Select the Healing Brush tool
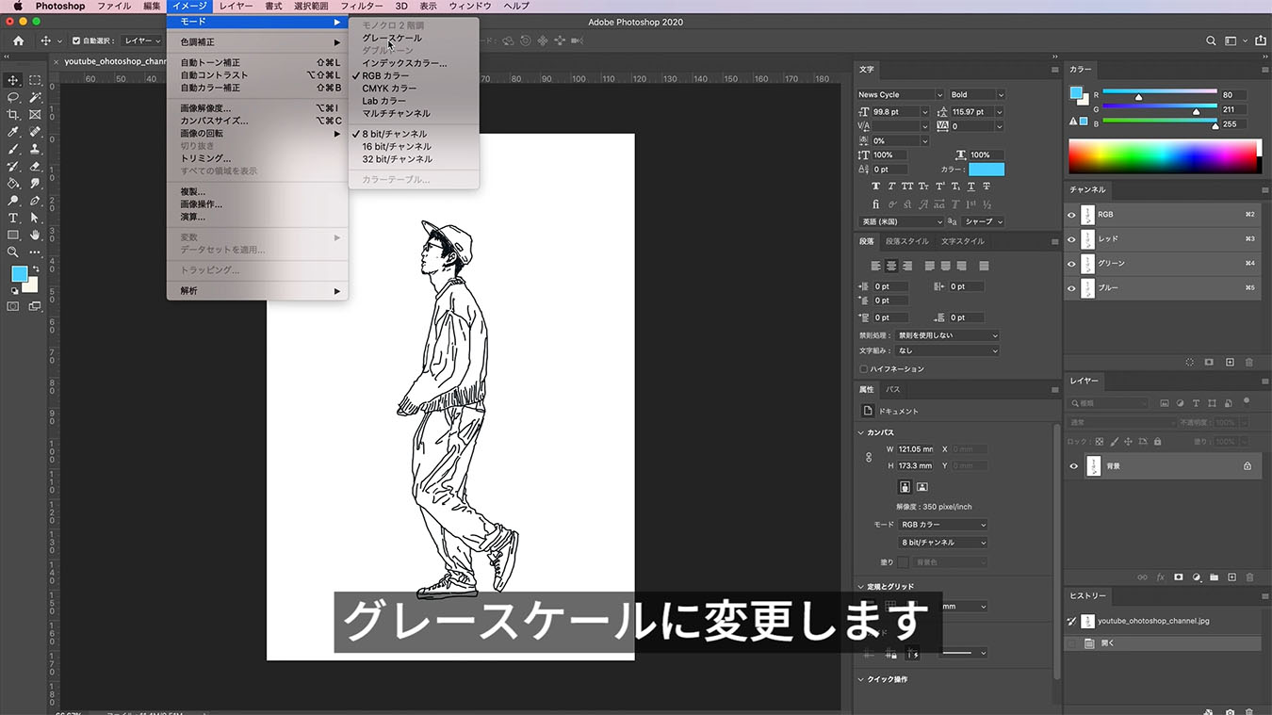 pos(35,132)
